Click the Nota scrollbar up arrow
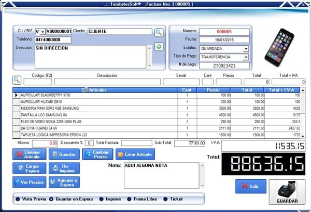 202,165
